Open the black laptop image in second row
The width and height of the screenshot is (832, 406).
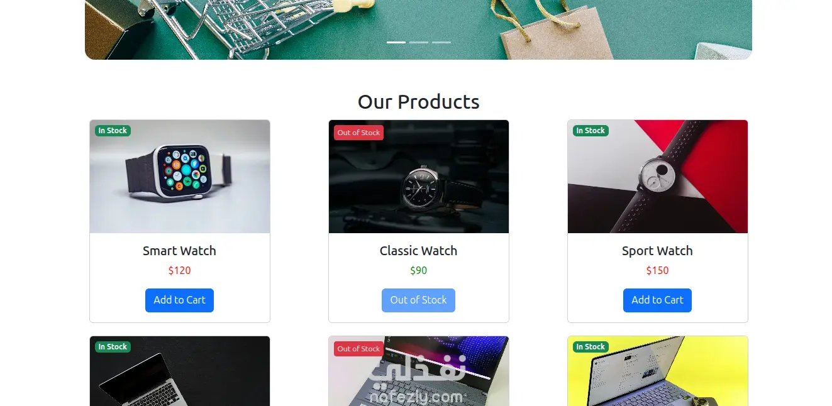click(180, 371)
